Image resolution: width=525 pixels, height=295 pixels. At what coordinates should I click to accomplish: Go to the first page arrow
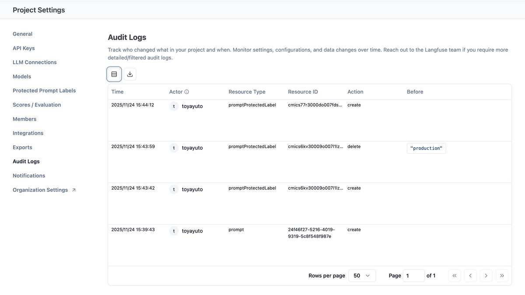pyautogui.click(x=454, y=276)
